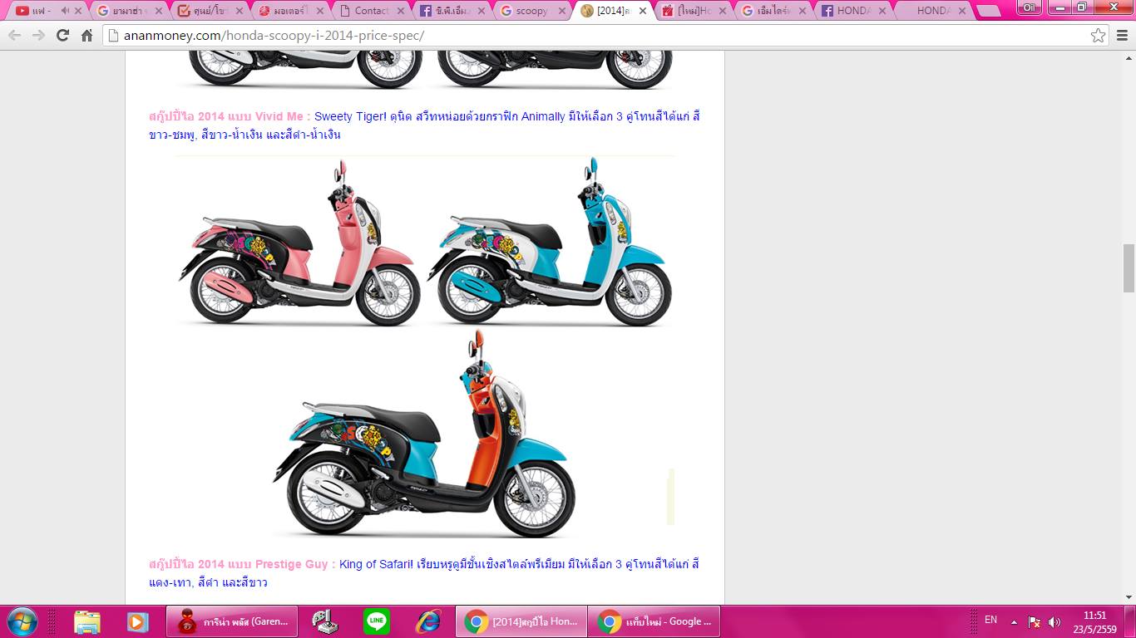
Task: Switch to the HONDA Facebook tab
Action: (852, 11)
